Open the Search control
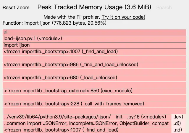The height and width of the screenshot is (133, 189). 164,7
